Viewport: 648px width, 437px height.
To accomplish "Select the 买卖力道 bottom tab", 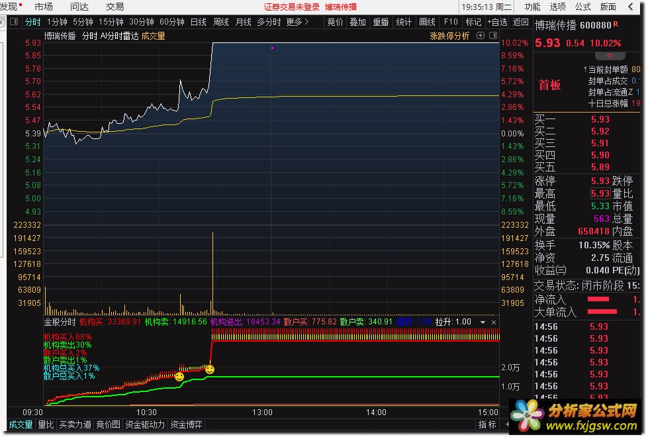I will (x=75, y=424).
